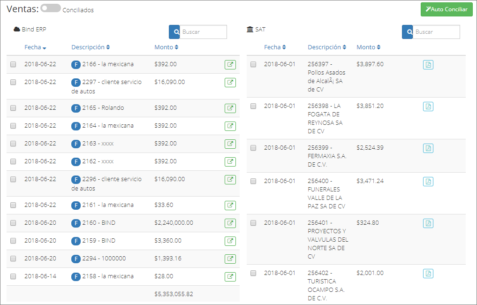The height and width of the screenshot is (305, 477).
Task: Open invoice 2297 cliente servicio external link
Action: point(230,82)
